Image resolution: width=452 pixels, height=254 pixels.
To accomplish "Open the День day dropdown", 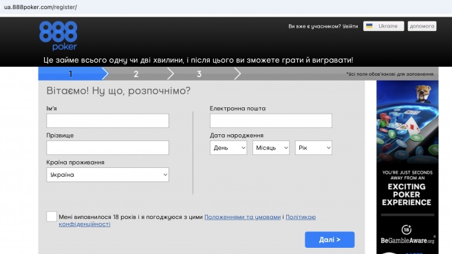I will click(228, 147).
